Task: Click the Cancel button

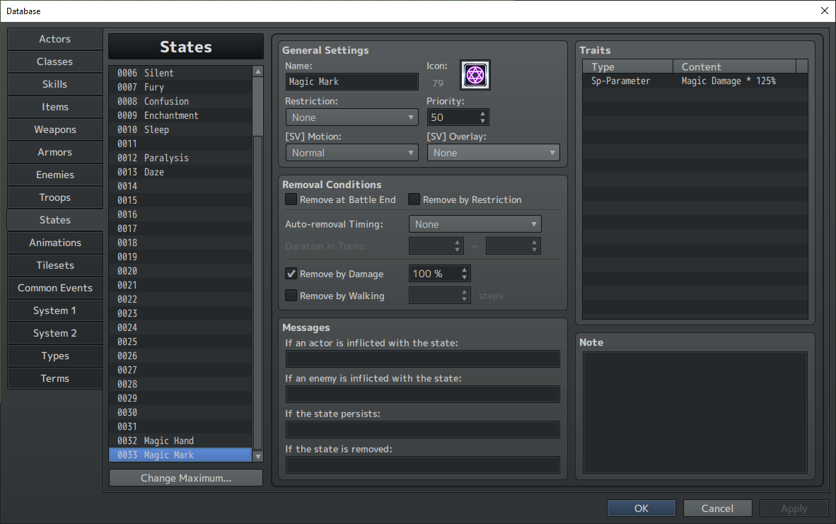Action: point(718,508)
